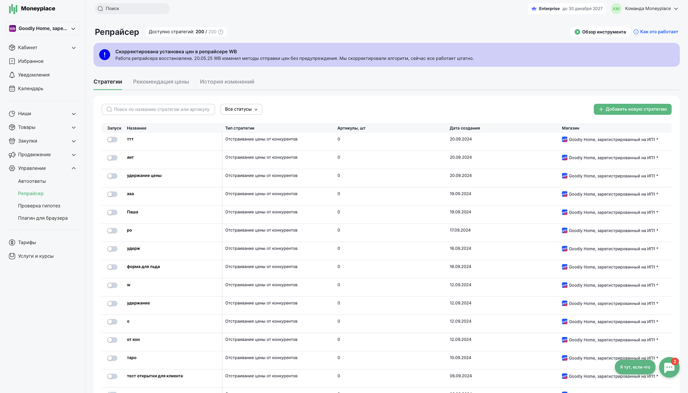This screenshot has width=688, height=393.
Task: Click the Календарь calendar icon
Action: click(x=12, y=88)
